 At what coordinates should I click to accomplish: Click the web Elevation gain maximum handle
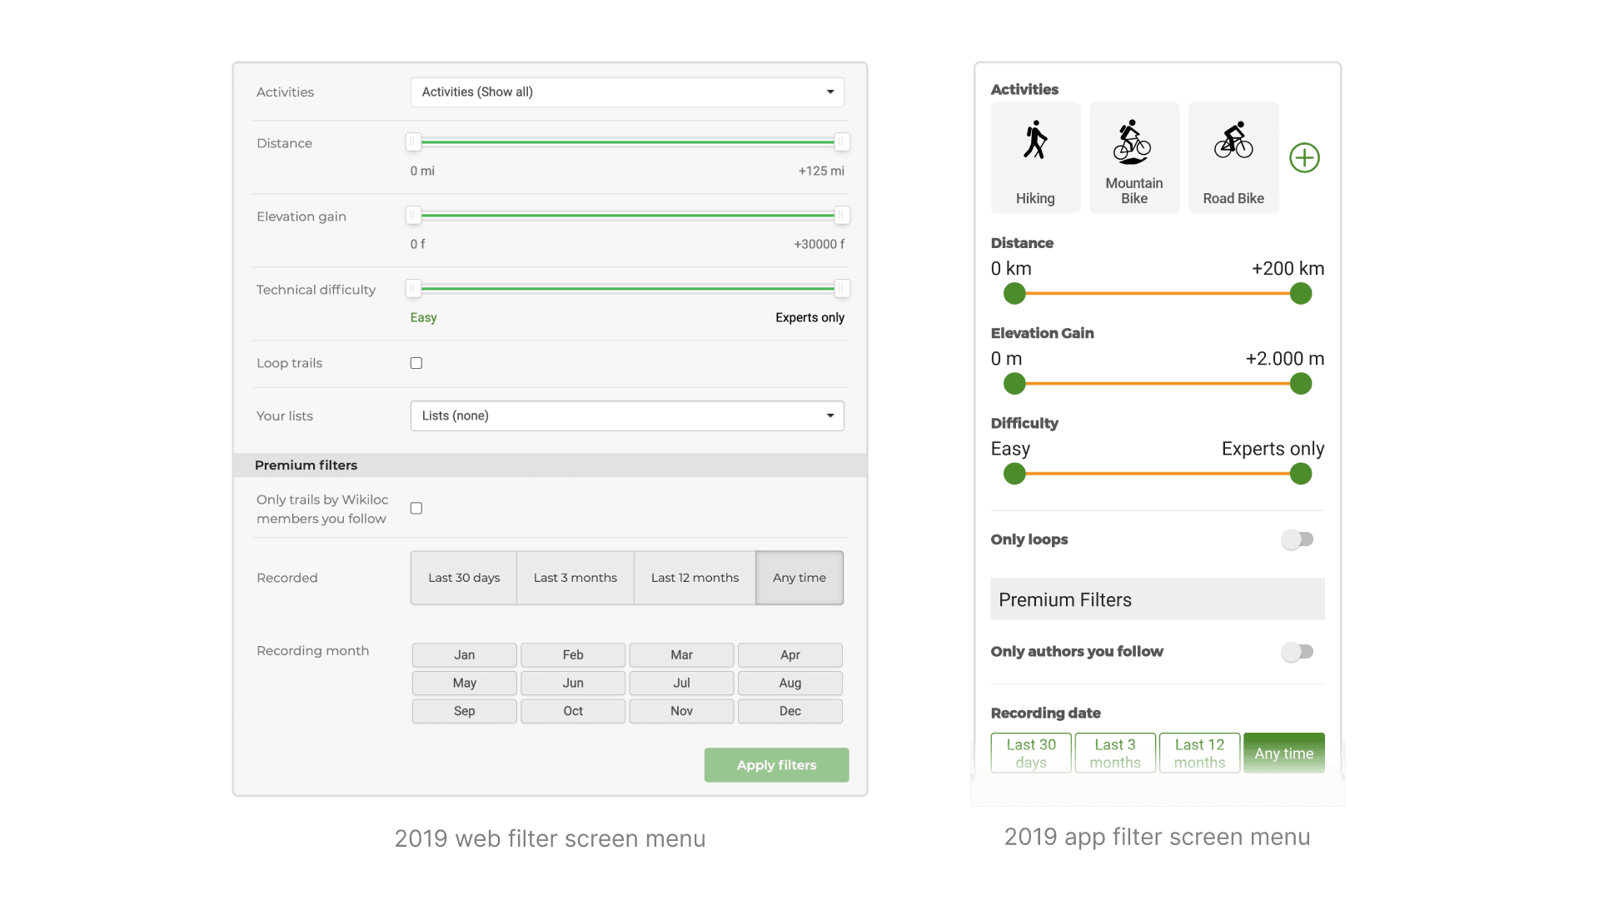[x=842, y=216]
